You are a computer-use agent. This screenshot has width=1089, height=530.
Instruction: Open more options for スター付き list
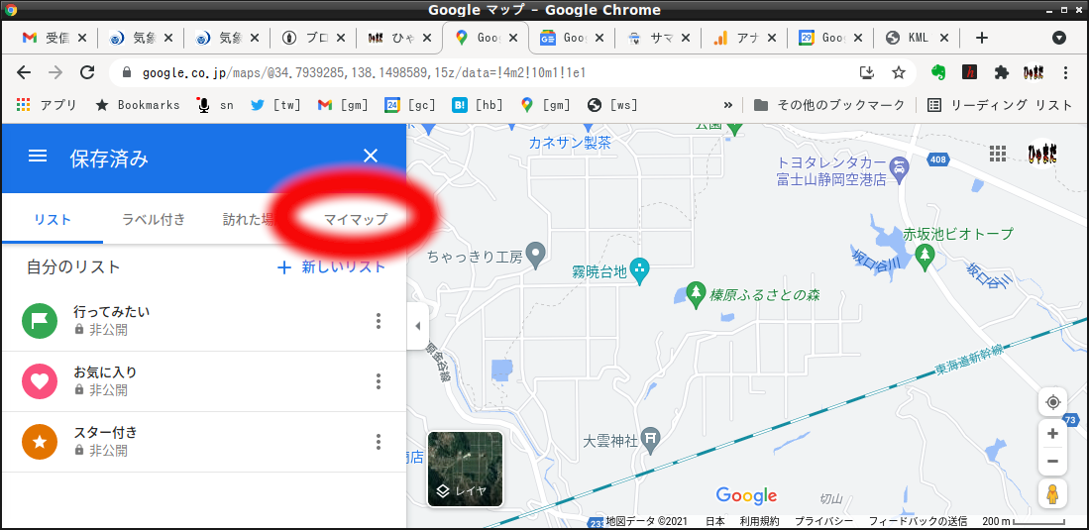379,442
